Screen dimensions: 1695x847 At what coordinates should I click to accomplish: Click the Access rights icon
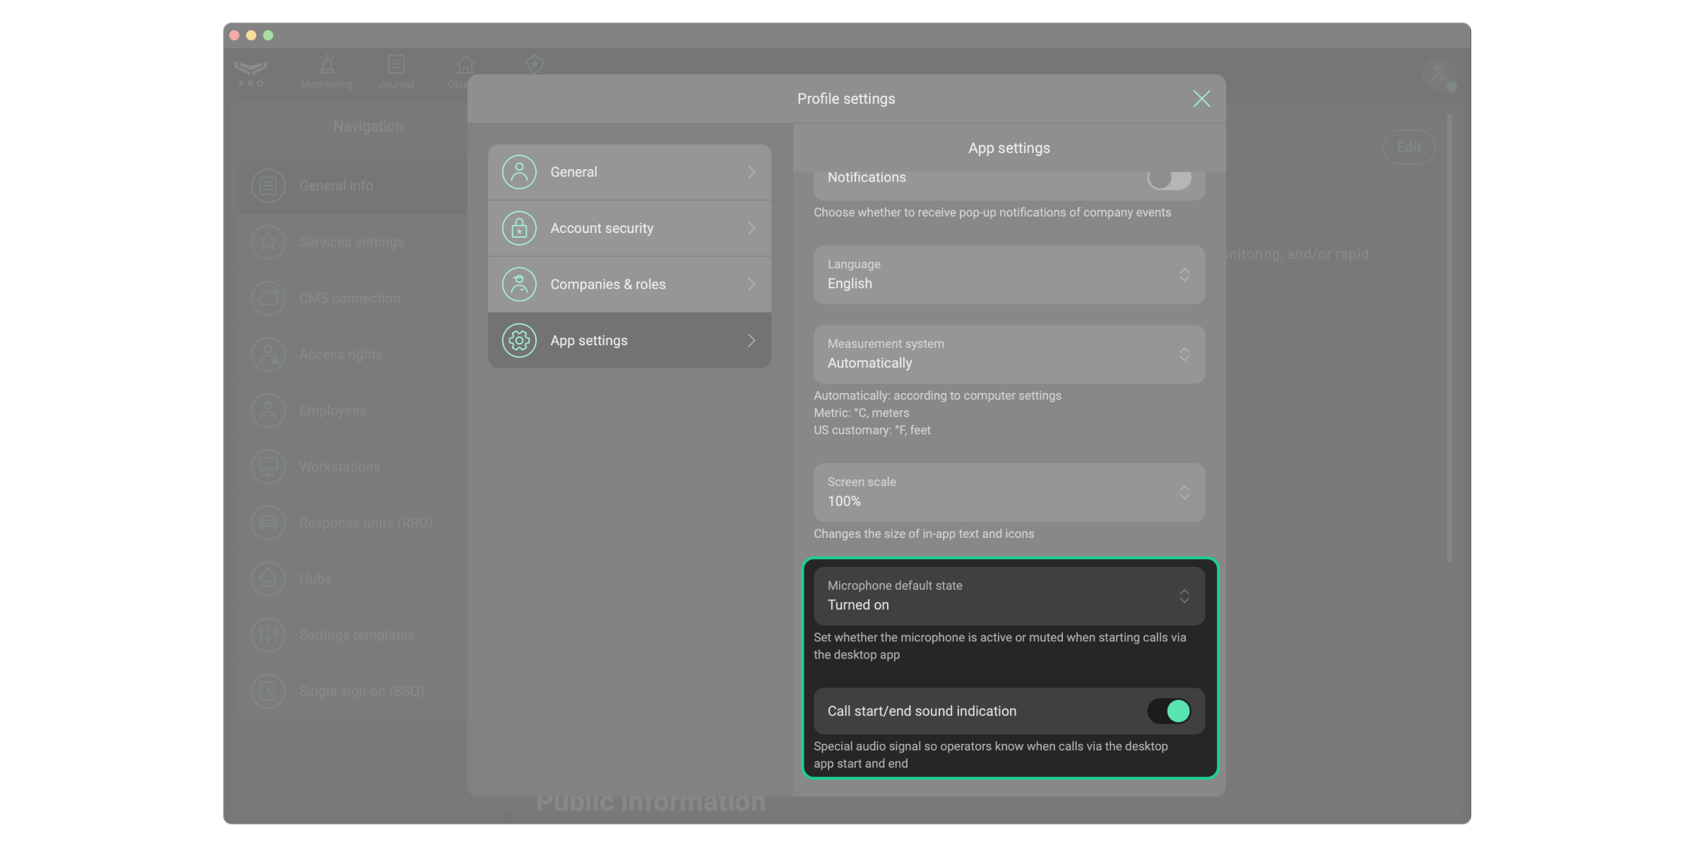tap(268, 354)
